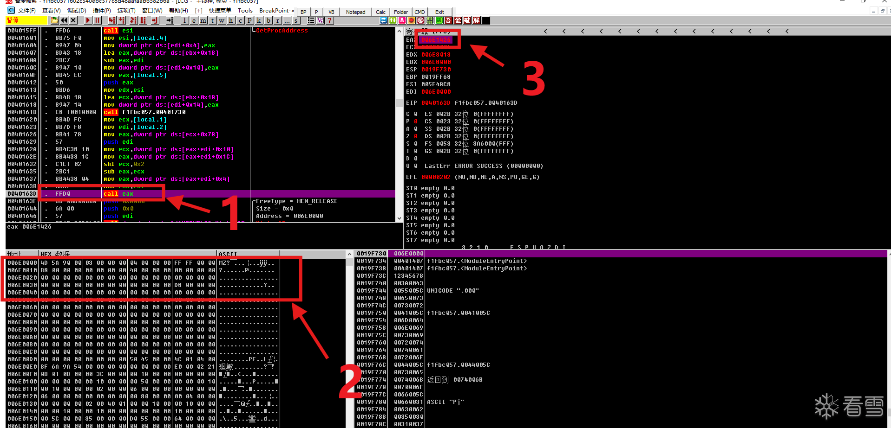The height and width of the screenshot is (428, 891).
Task: Open Patches window with P
Action: (250, 20)
